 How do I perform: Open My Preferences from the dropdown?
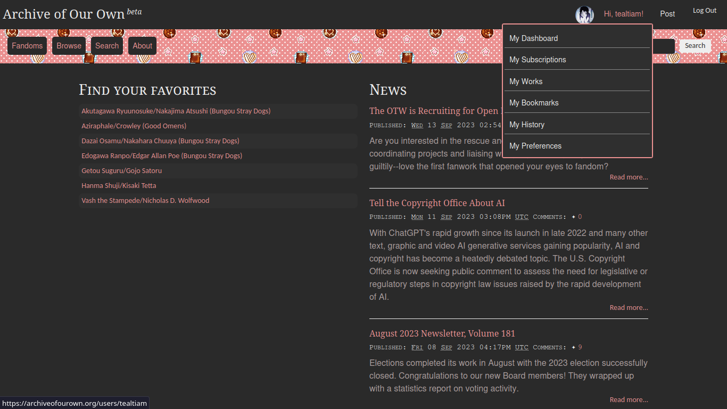click(535, 145)
